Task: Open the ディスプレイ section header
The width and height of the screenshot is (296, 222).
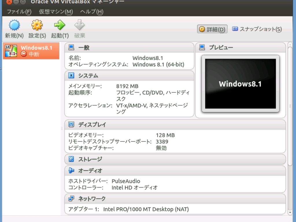Action: pos(175,125)
